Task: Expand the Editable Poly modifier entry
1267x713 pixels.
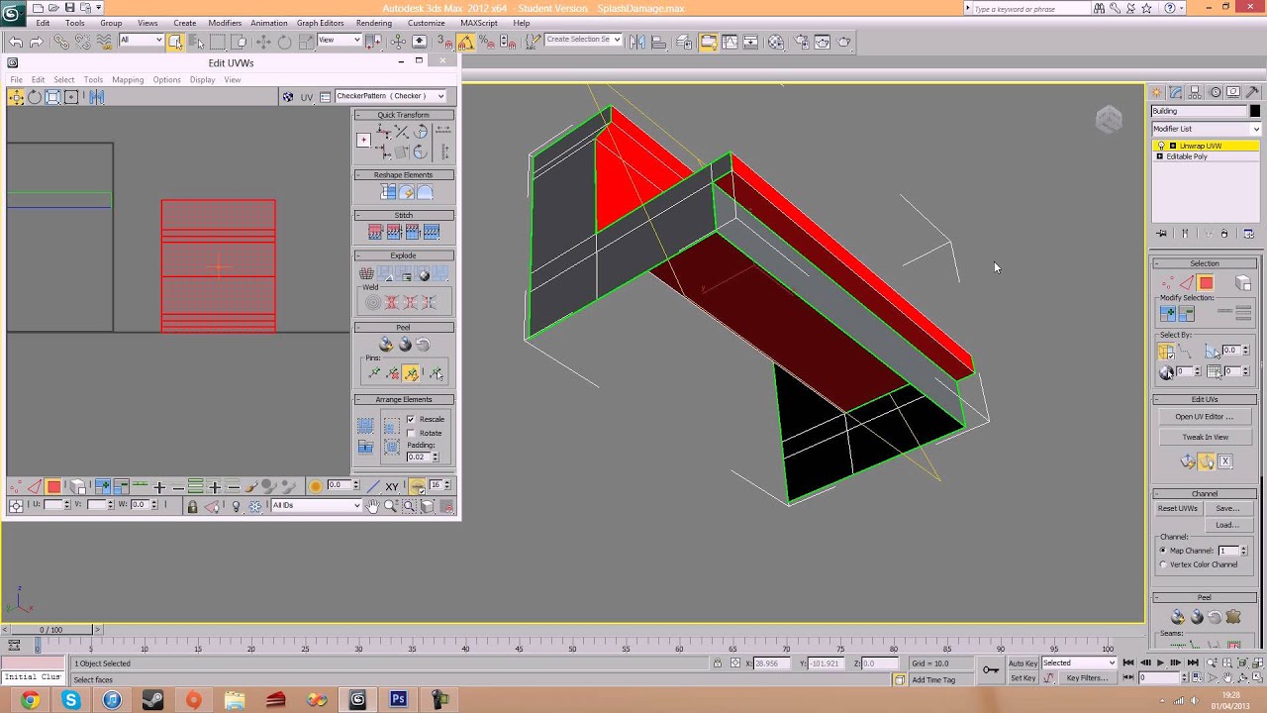Action: click(1160, 156)
